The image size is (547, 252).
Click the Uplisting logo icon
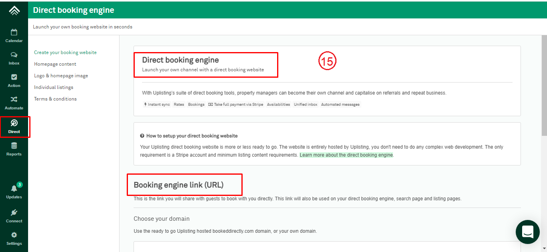[x=14, y=10]
